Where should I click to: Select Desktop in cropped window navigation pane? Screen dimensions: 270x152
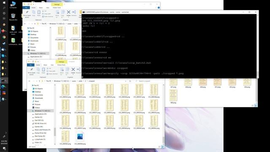[38, 92]
